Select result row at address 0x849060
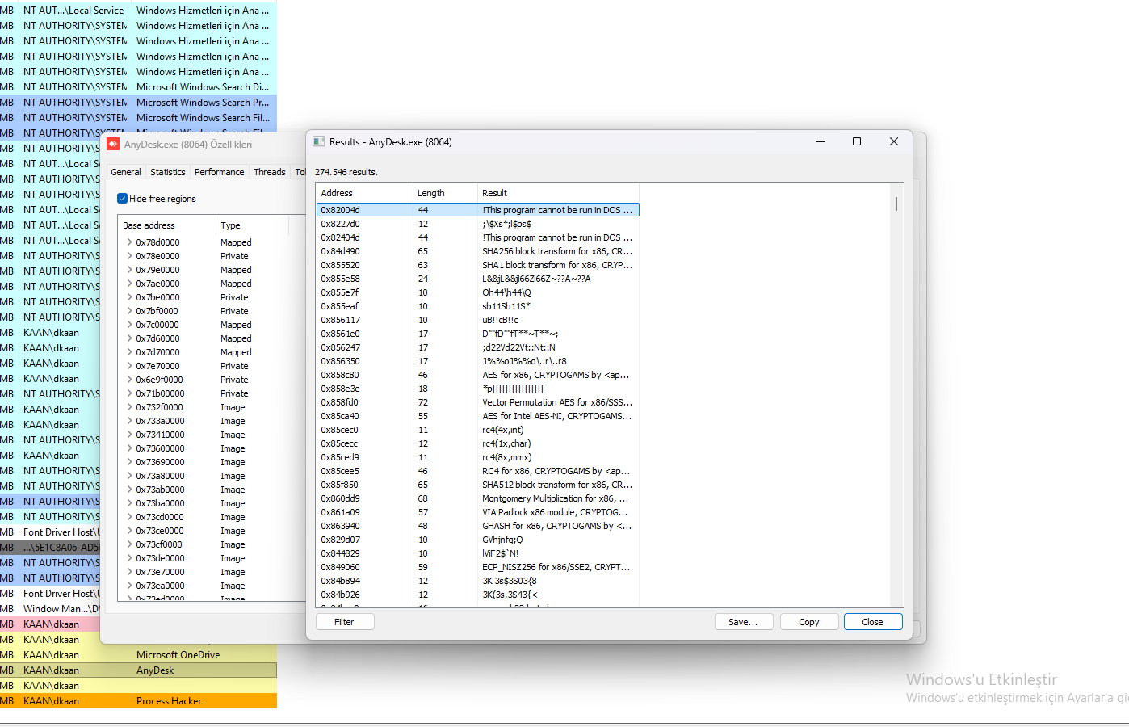 477,567
